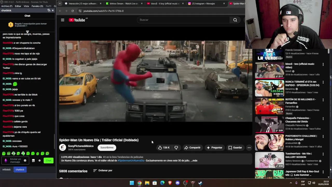Click the site info icon in address bar
This screenshot has height=187, width=332.
click(x=80, y=11)
